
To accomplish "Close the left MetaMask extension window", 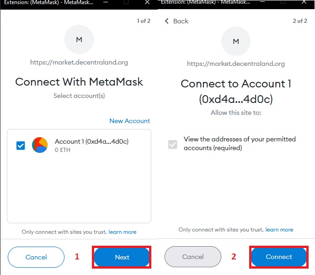I will [147, 2].
